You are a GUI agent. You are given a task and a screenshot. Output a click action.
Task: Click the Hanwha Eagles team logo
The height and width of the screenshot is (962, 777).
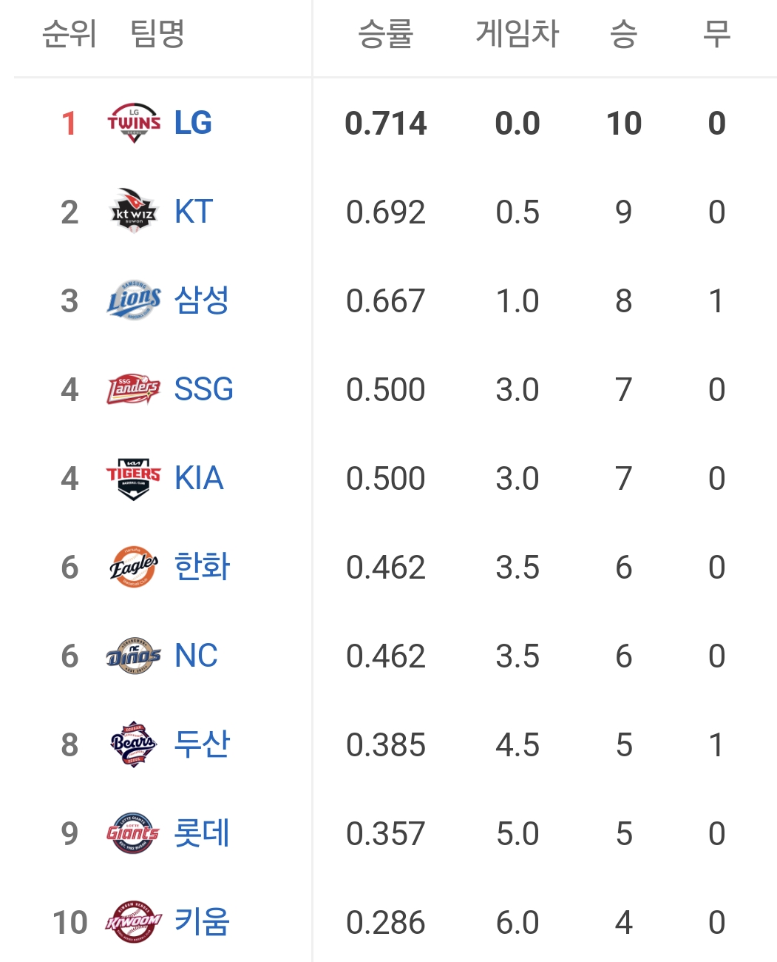134,567
